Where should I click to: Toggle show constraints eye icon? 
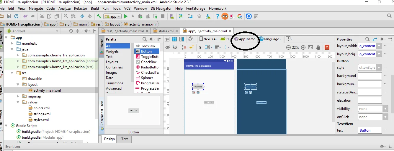[167, 47]
